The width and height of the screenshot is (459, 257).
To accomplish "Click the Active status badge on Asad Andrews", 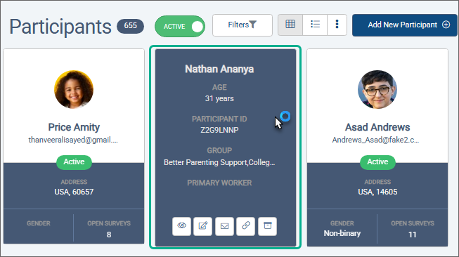I will 377,162.
